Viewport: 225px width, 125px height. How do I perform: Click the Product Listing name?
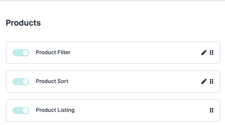(55, 110)
